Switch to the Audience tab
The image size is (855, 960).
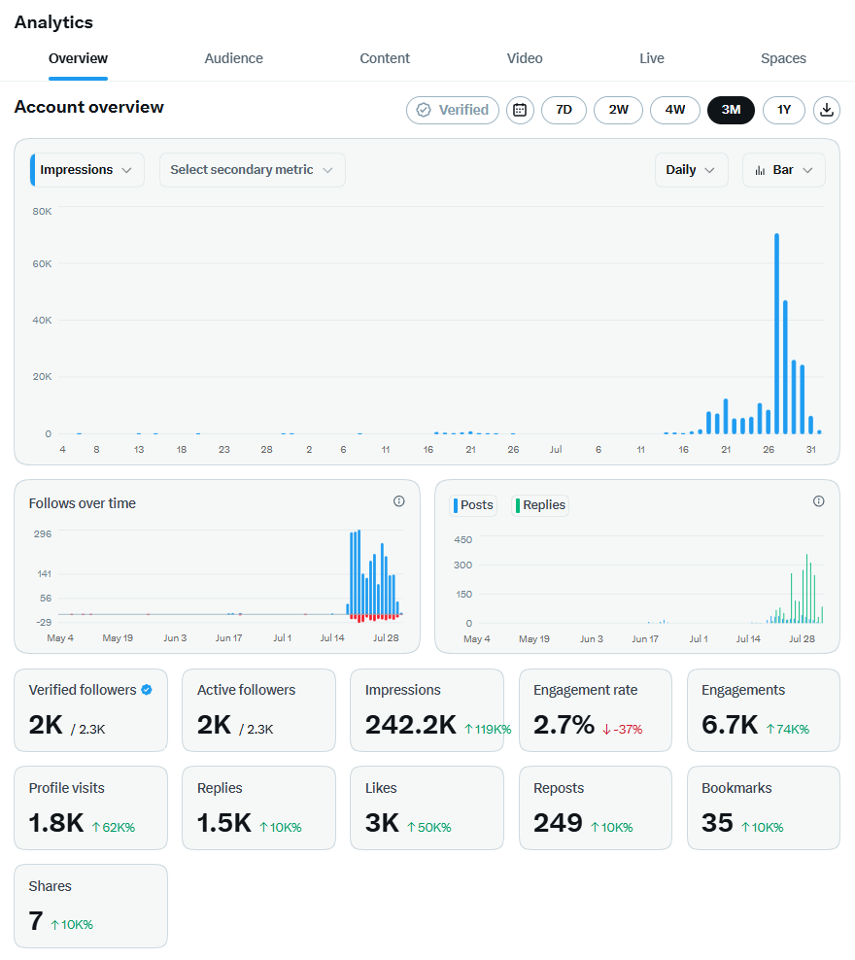tap(234, 58)
